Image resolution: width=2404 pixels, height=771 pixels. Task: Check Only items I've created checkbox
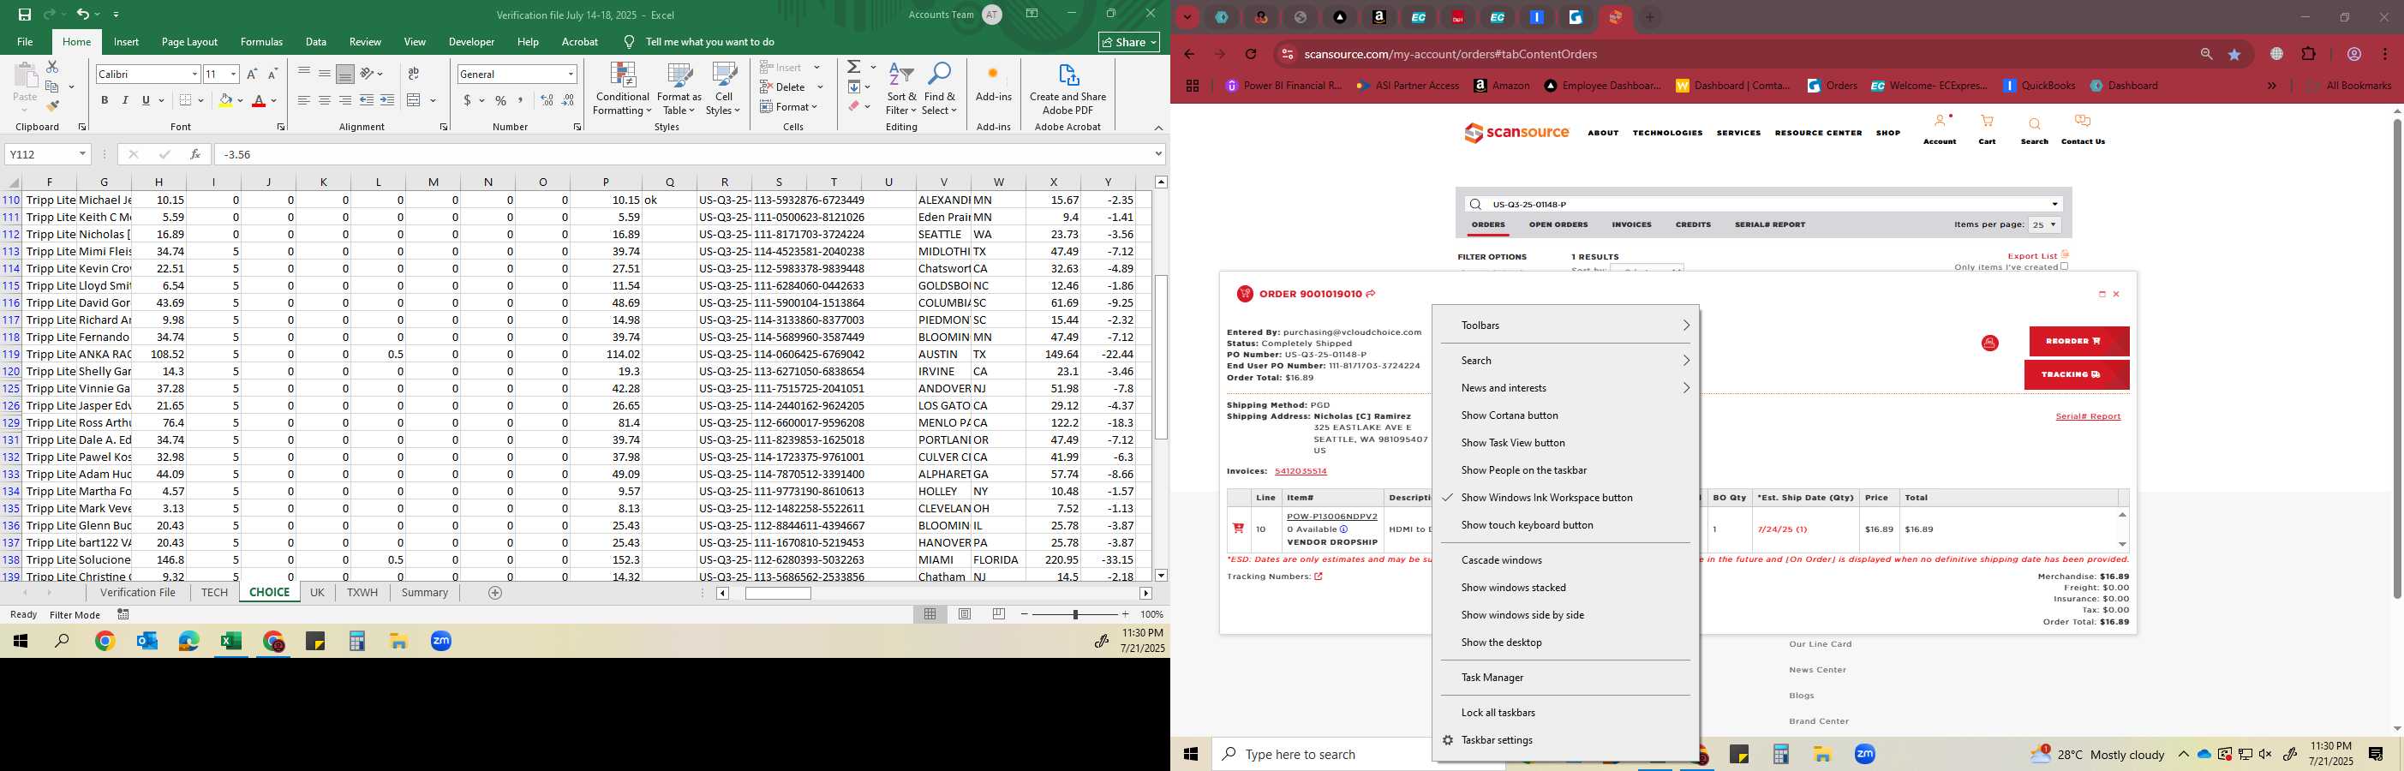point(2063,267)
